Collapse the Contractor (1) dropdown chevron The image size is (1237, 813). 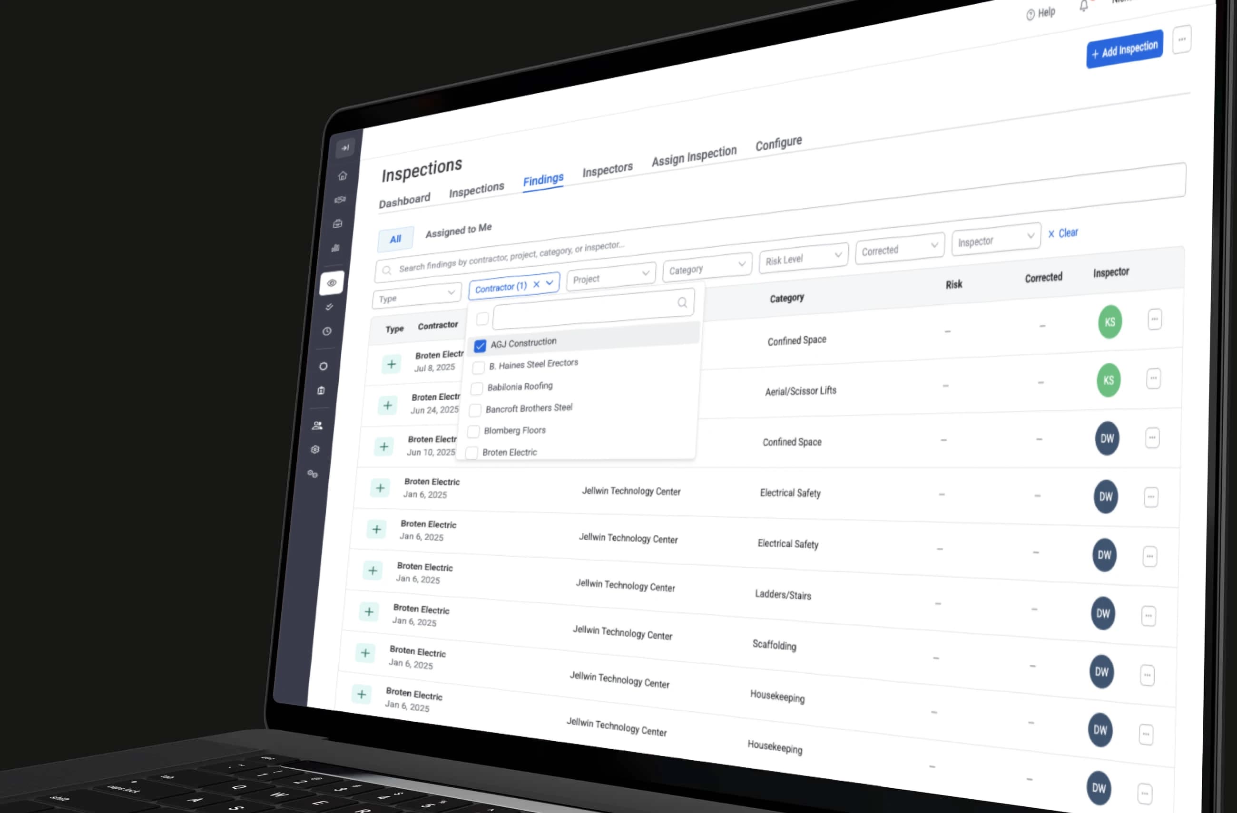(550, 282)
